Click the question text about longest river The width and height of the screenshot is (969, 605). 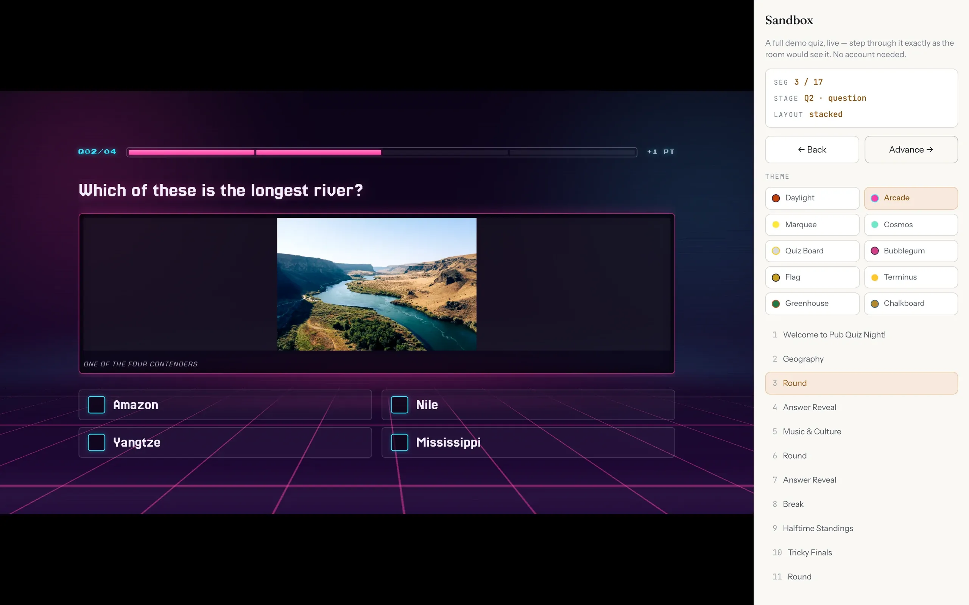click(221, 191)
